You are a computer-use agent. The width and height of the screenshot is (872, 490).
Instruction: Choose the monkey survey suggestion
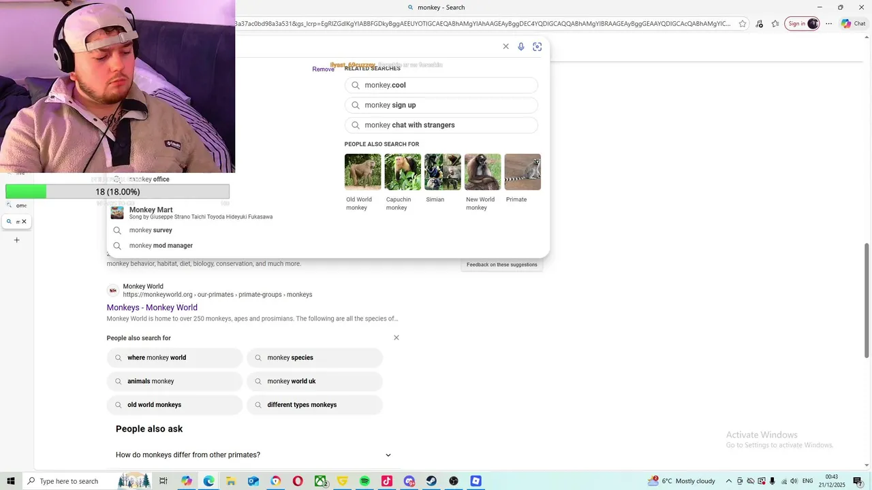coord(151,230)
